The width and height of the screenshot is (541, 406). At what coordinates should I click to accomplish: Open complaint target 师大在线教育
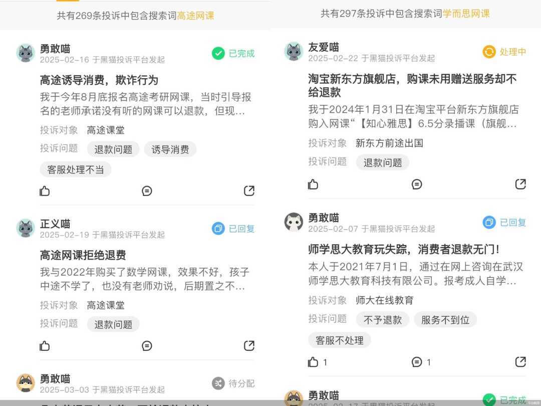[384, 300]
